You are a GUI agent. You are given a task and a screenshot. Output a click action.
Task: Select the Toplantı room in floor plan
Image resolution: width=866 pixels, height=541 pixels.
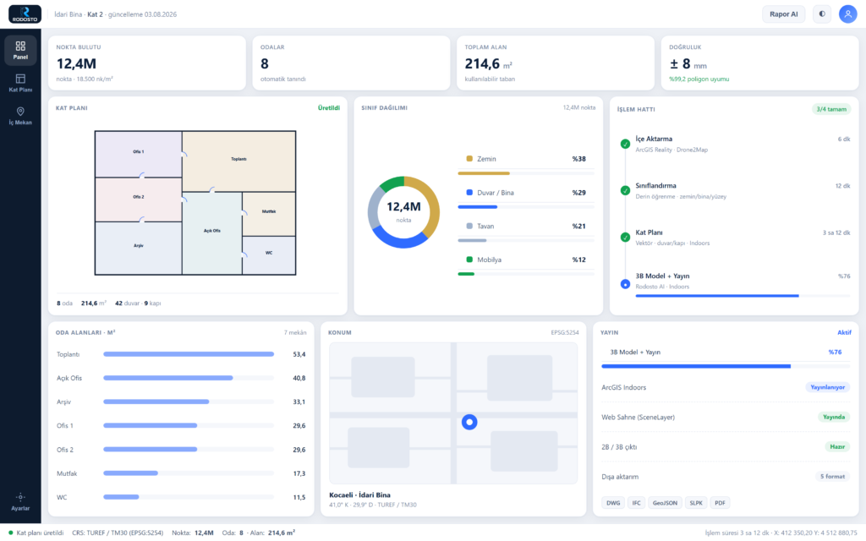(238, 161)
